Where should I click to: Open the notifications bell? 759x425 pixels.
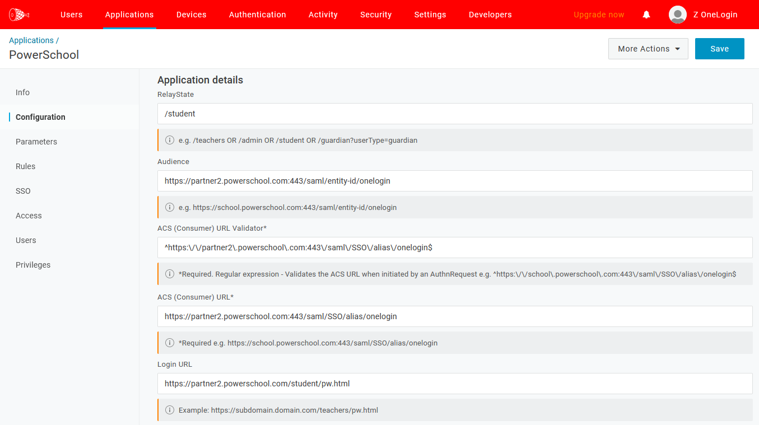646,15
